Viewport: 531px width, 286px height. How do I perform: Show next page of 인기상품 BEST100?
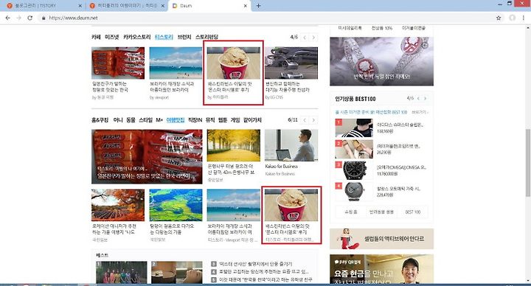point(426,99)
